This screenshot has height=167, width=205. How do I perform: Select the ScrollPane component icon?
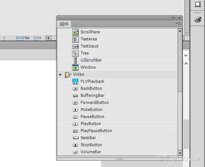(x=75, y=32)
